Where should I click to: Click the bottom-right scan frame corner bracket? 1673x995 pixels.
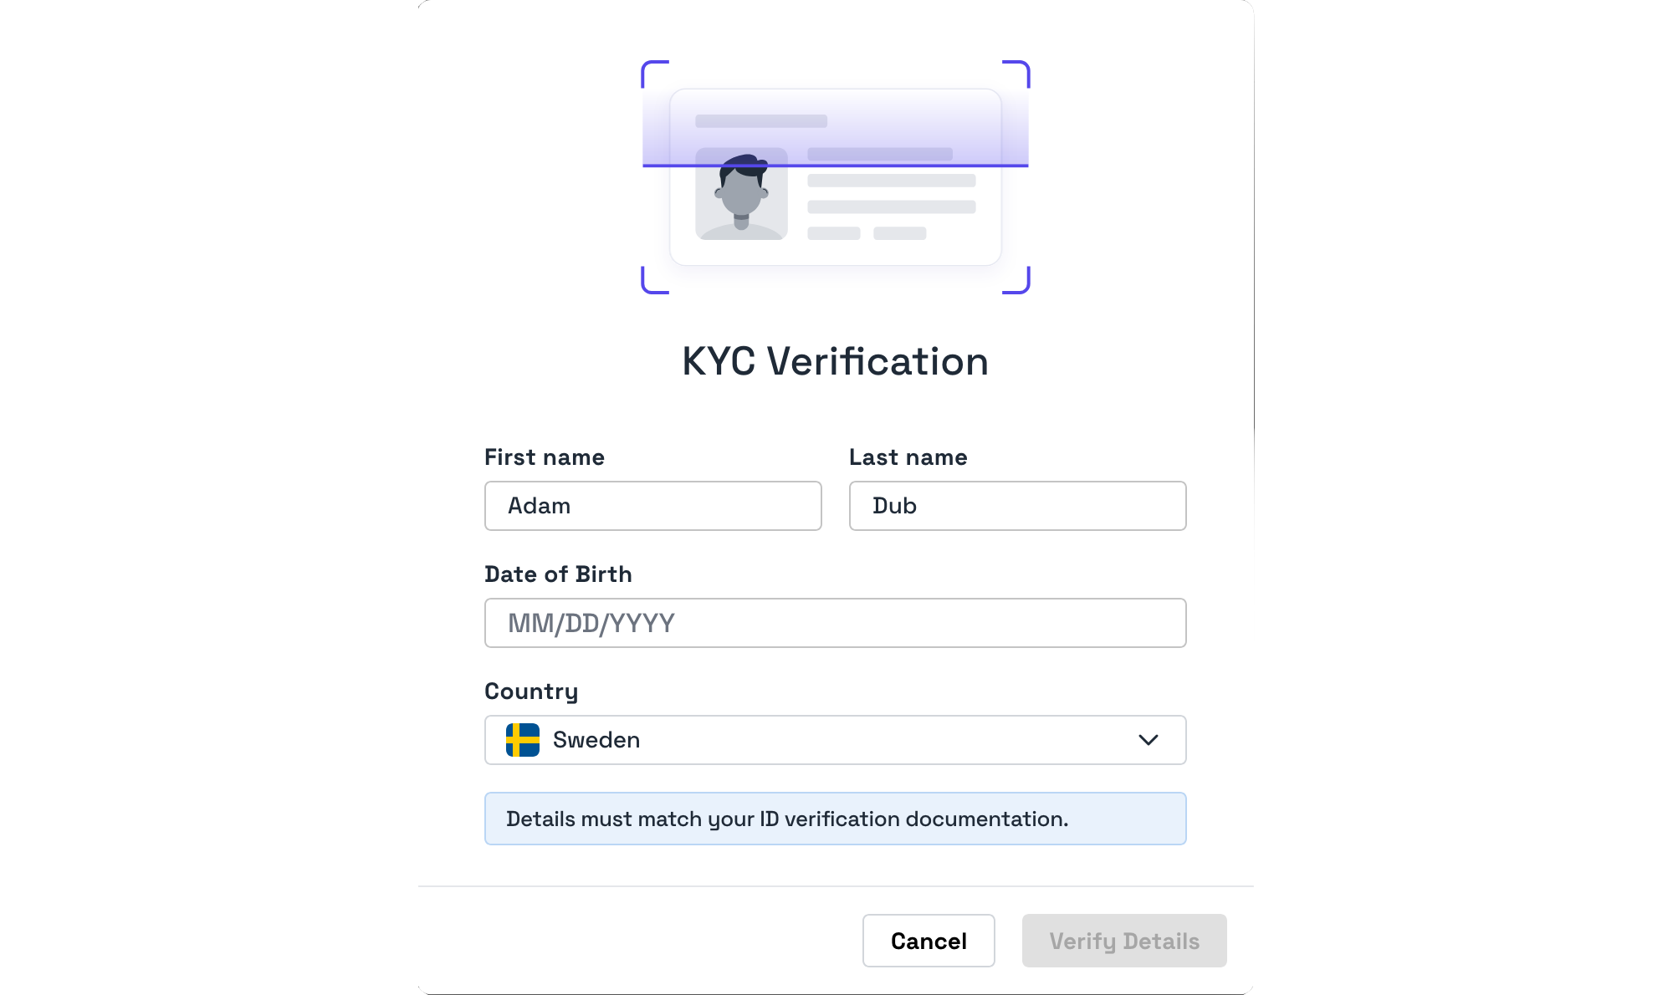point(1016,281)
